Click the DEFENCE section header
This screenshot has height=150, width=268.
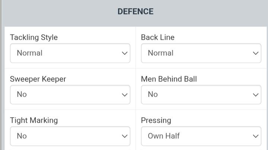(x=135, y=12)
